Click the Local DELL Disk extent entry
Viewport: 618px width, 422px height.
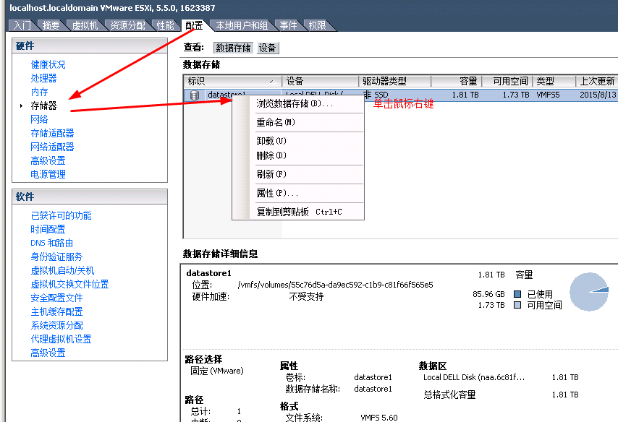click(474, 377)
